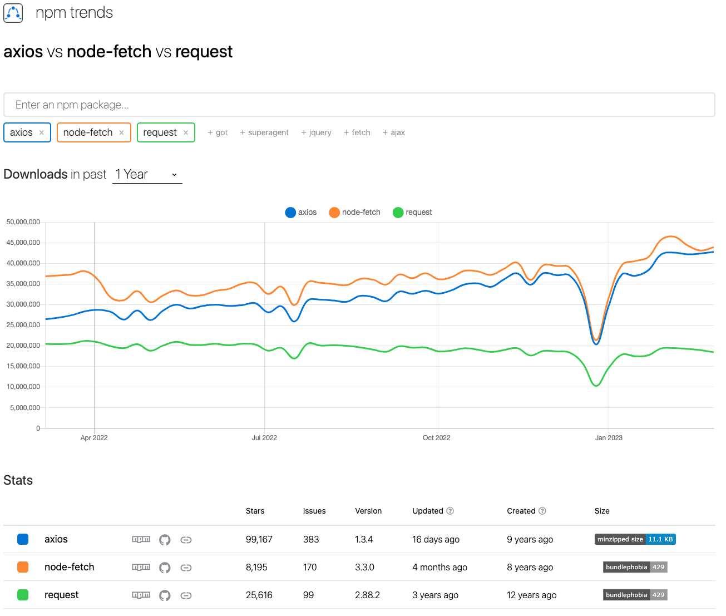This screenshot has height=616, width=726.
Task: Click request version 2.88.2
Action: [368, 595]
